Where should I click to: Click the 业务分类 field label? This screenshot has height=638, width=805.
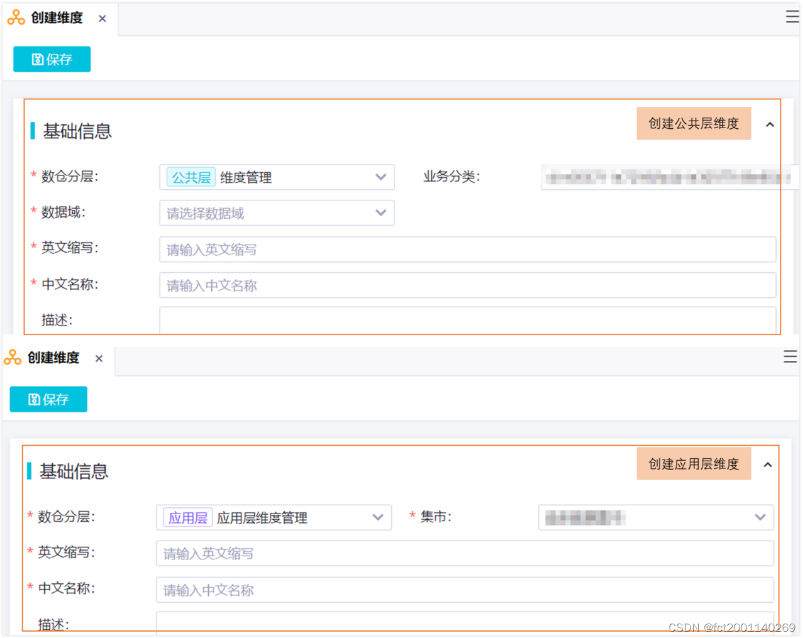(x=452, y=177)
